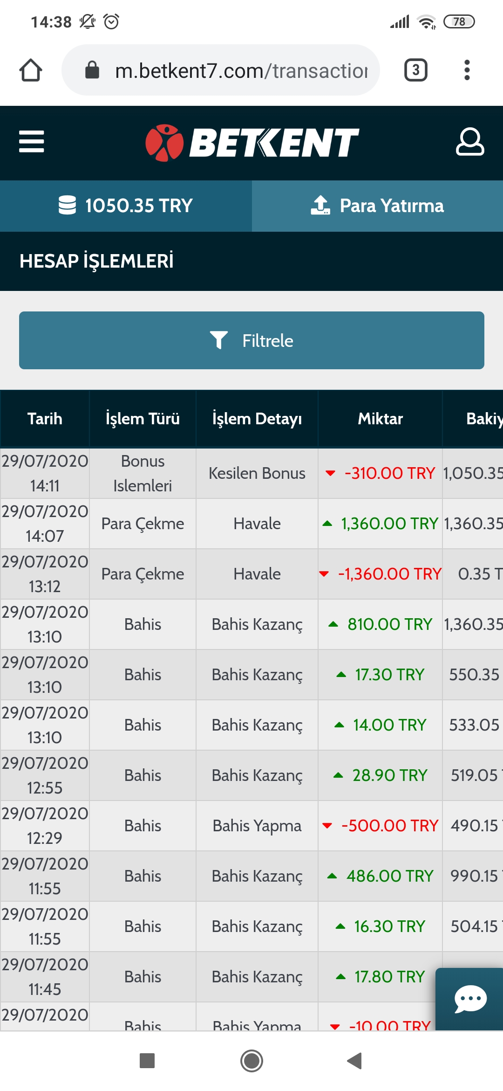Tap the betkent7.com address bar

(x=221, y=70)
